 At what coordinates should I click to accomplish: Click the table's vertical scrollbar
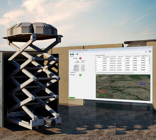click(x=149, y=63)
